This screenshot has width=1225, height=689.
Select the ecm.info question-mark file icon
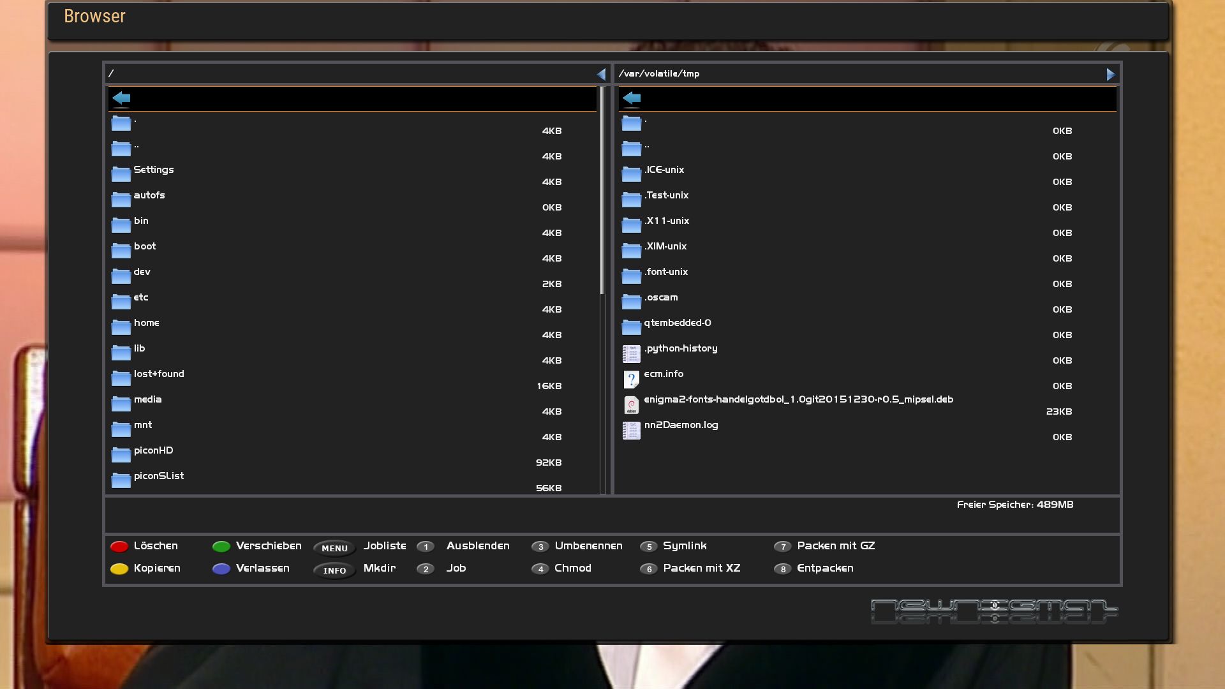click(631, 380)
